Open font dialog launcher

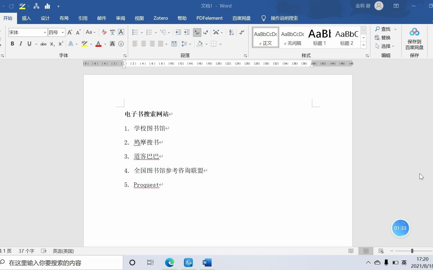coord(125,56)
